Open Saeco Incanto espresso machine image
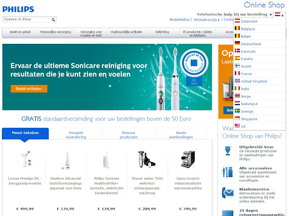This screenshot has width=289, height=216. pos(188,159)
